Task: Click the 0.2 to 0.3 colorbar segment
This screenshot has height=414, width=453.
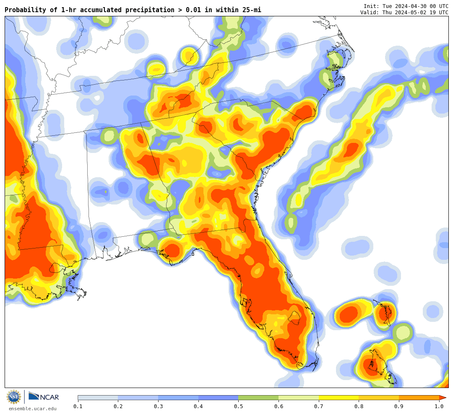Action: (138, 398)
